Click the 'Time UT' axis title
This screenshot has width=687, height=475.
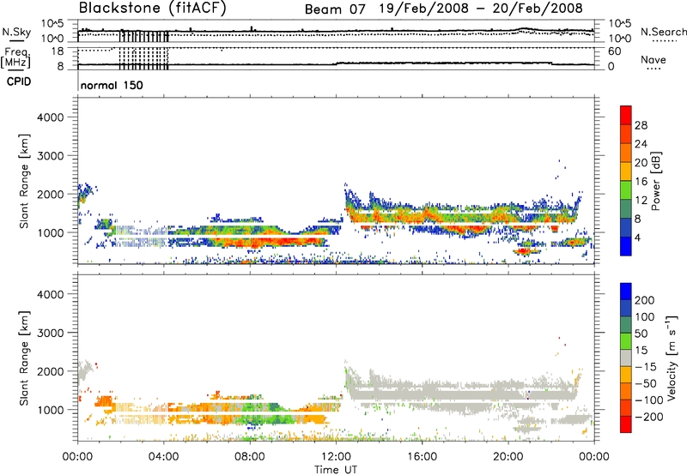tap(336, 470)
